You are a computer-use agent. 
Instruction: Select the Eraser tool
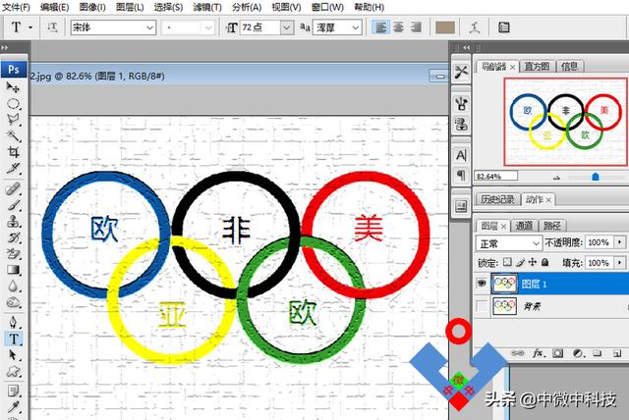click(x=13, y=253)
